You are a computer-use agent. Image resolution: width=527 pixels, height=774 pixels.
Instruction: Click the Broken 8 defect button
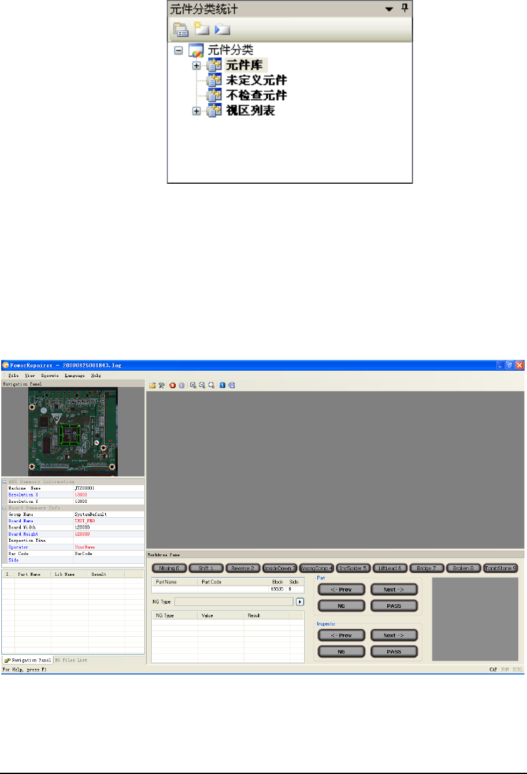coord(463,568)
